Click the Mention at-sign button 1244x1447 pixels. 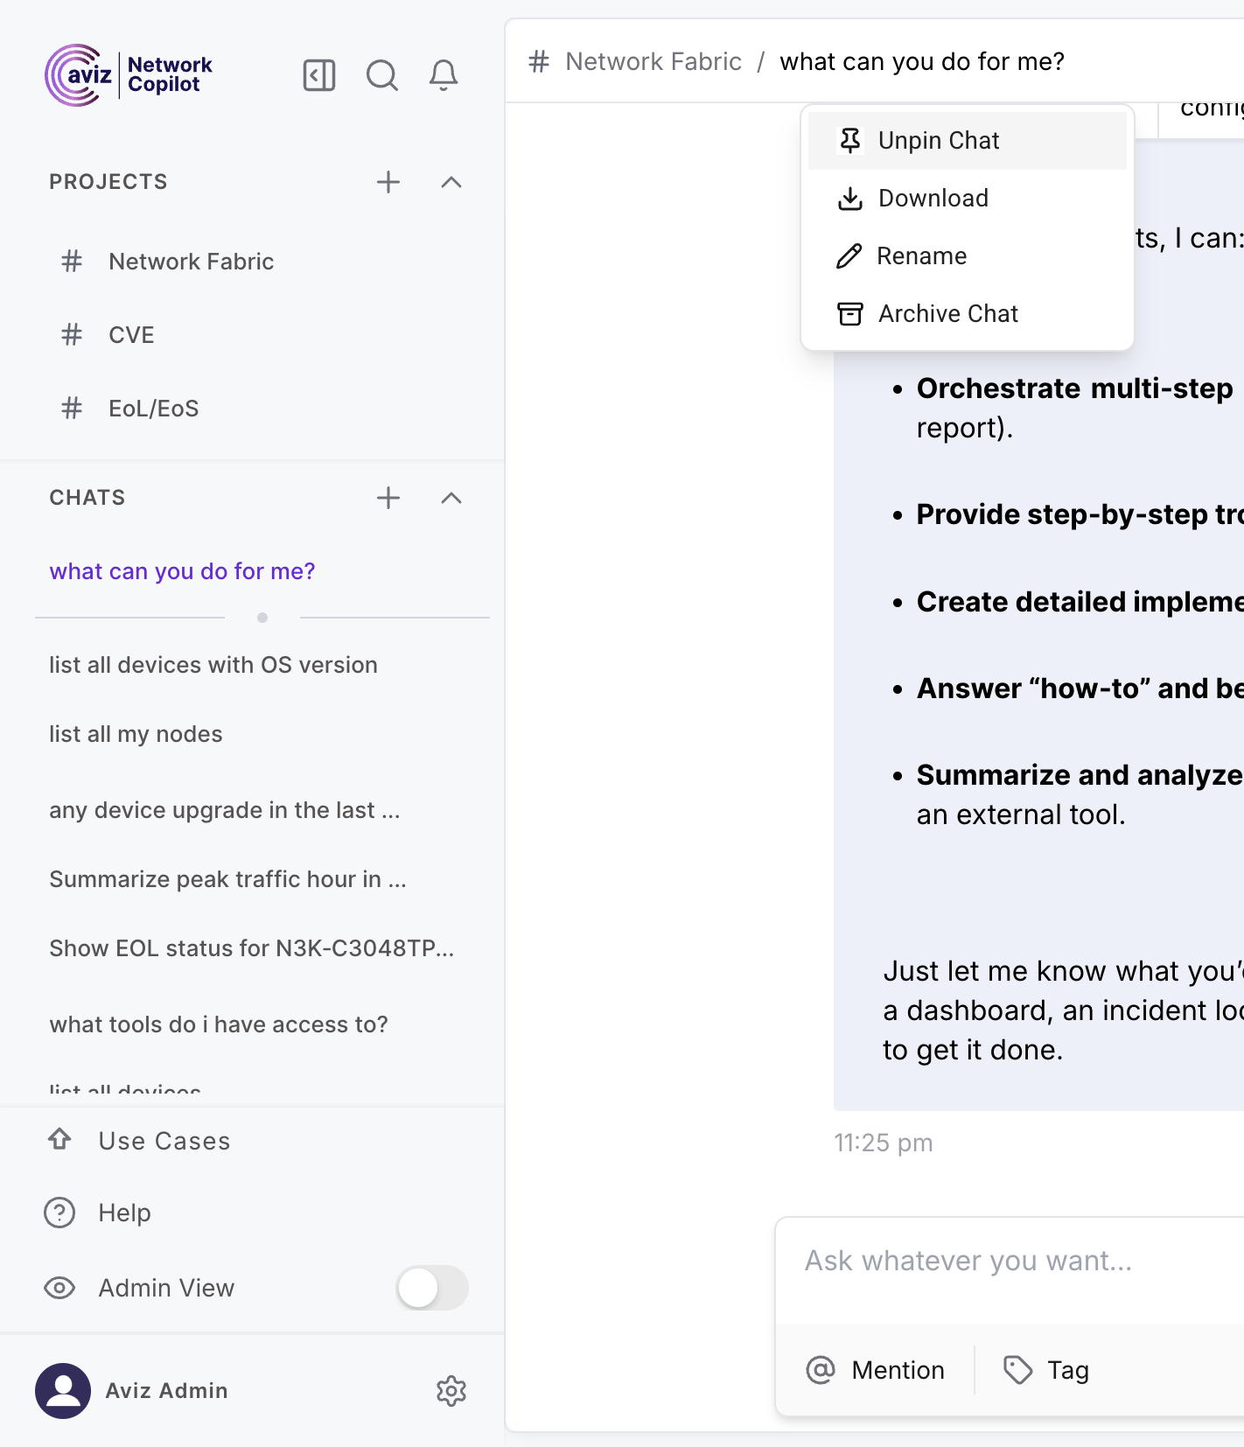coord(876,1370)
